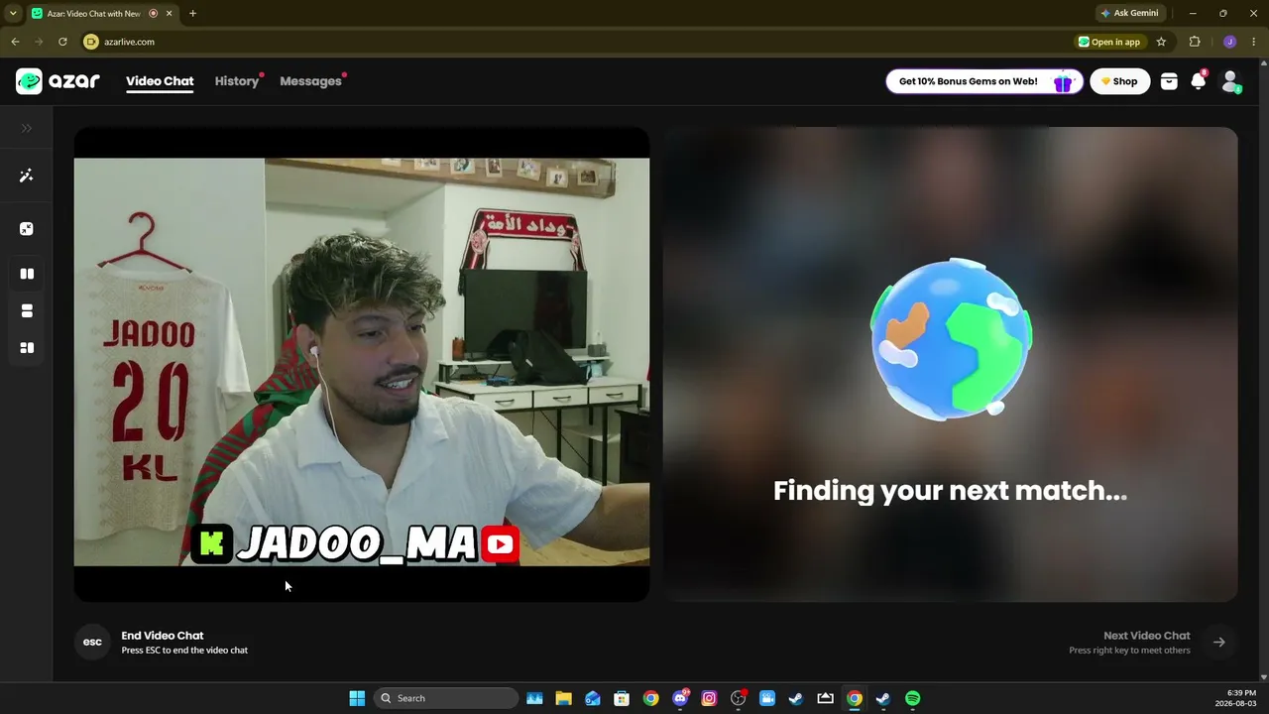
Task: Select the Azar: Video Chat browser tab
Action: pyautogui.click(x=102, y=13)
